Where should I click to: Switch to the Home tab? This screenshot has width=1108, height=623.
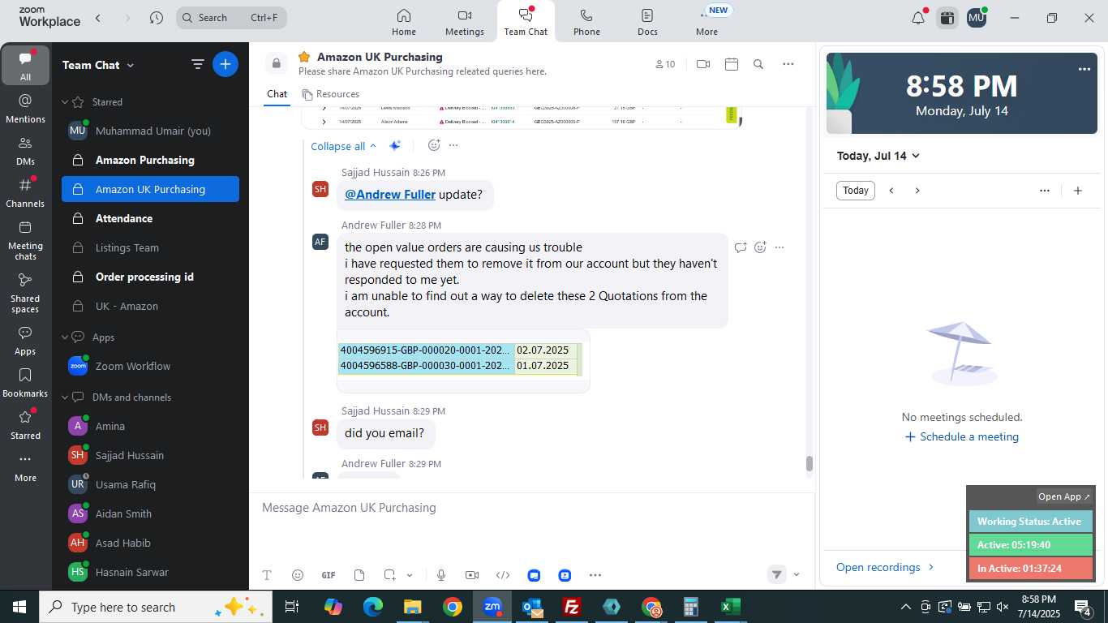[404, 22]
